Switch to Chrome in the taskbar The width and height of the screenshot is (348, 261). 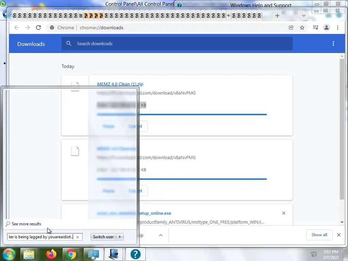(71, 254)
